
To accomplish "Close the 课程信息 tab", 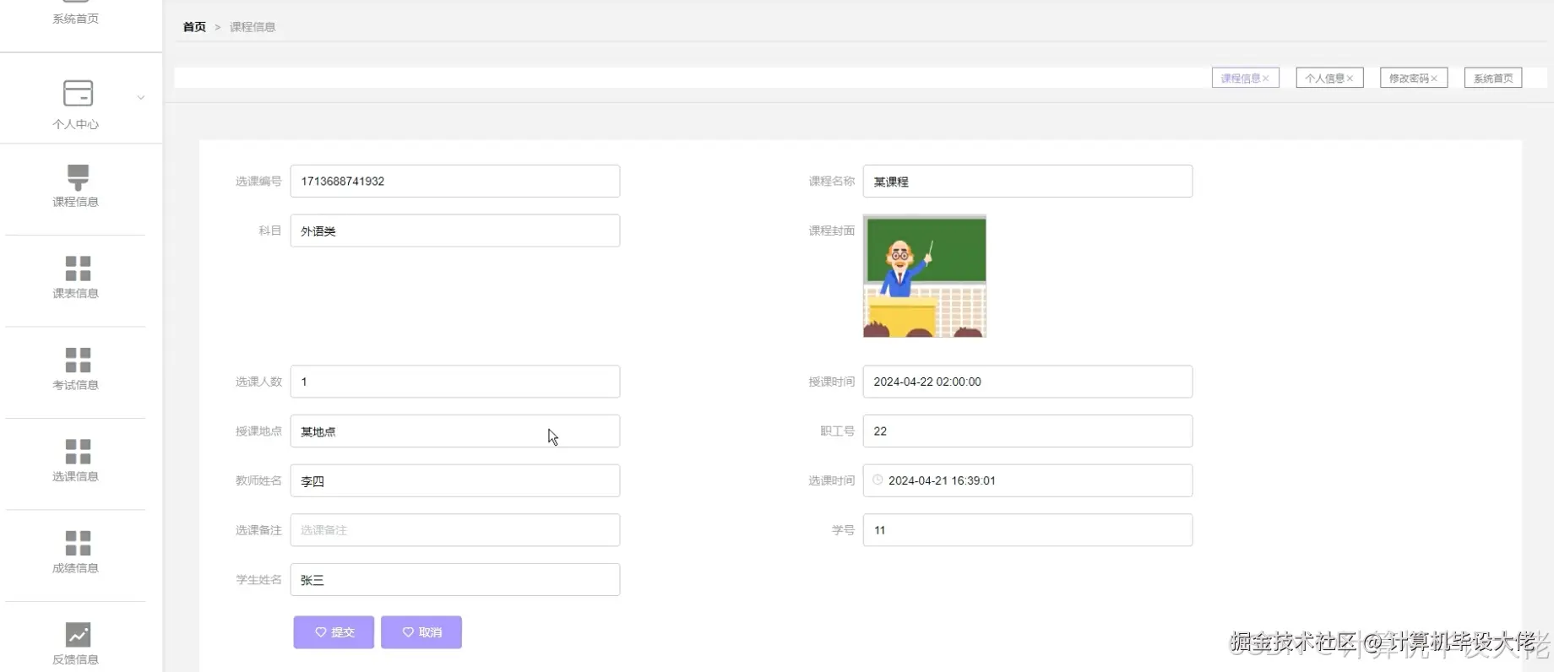I will (1265, 79).
